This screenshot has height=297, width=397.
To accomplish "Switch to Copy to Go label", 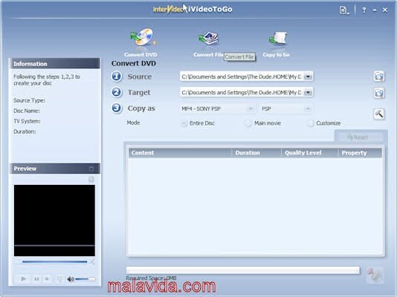I will 276,55.
